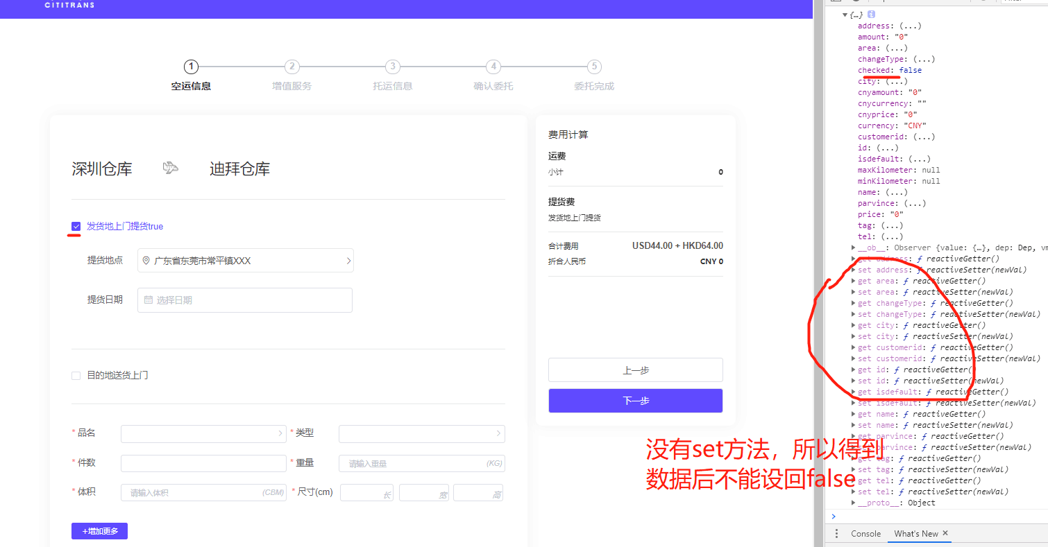The height and width of the screenshot is (547, 1048).
Task: Open the three-dot menu in the DevTools drawer
Action: click(836, 533)
